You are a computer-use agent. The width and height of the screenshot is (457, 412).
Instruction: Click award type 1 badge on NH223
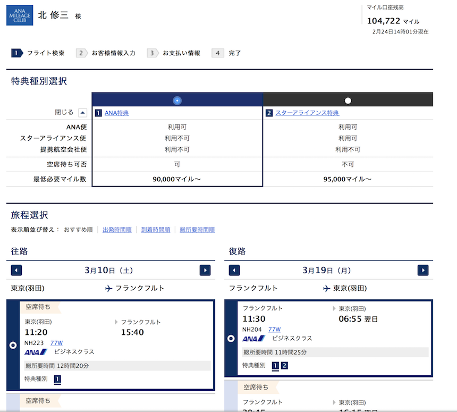(57, 379)
